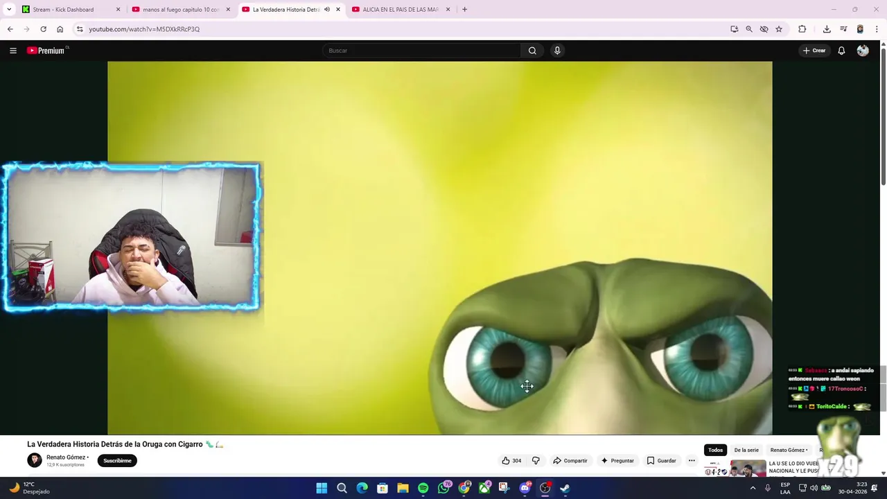This screenshot has width=887, height=499.
Task: Start voice search with the microphone
Action: pyautogui.click(x=557, y=51)
